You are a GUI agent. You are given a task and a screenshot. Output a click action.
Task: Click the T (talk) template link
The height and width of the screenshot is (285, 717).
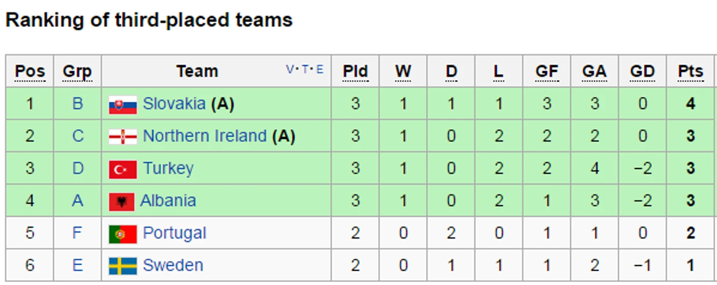click(305, 69)
